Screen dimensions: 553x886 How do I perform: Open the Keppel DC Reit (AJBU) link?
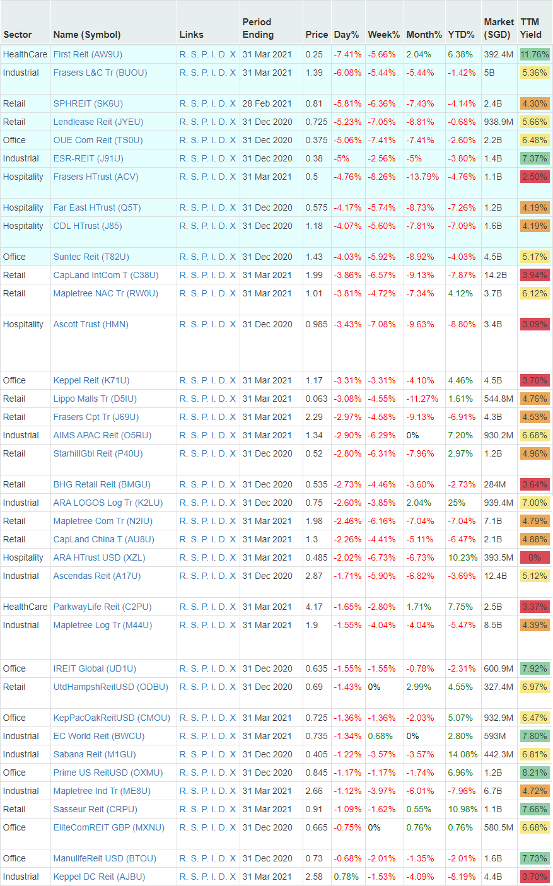[x=100, y=877]
